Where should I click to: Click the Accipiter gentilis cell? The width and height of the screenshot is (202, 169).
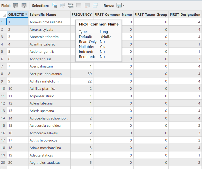click(49, 52)
